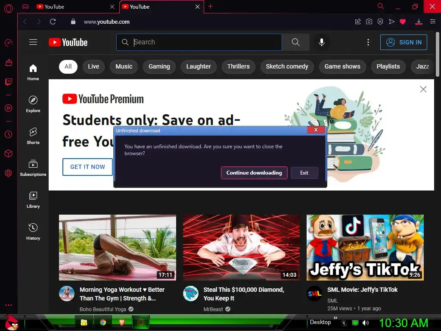The height and width of the screenshot is (331, 441).
Task: Select the Gaming category chip
Action: point(159,66)
